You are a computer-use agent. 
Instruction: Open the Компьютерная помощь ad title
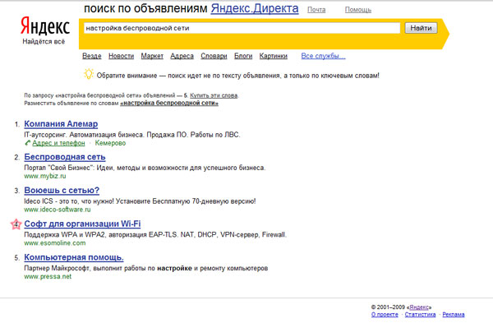click(74, 257)
